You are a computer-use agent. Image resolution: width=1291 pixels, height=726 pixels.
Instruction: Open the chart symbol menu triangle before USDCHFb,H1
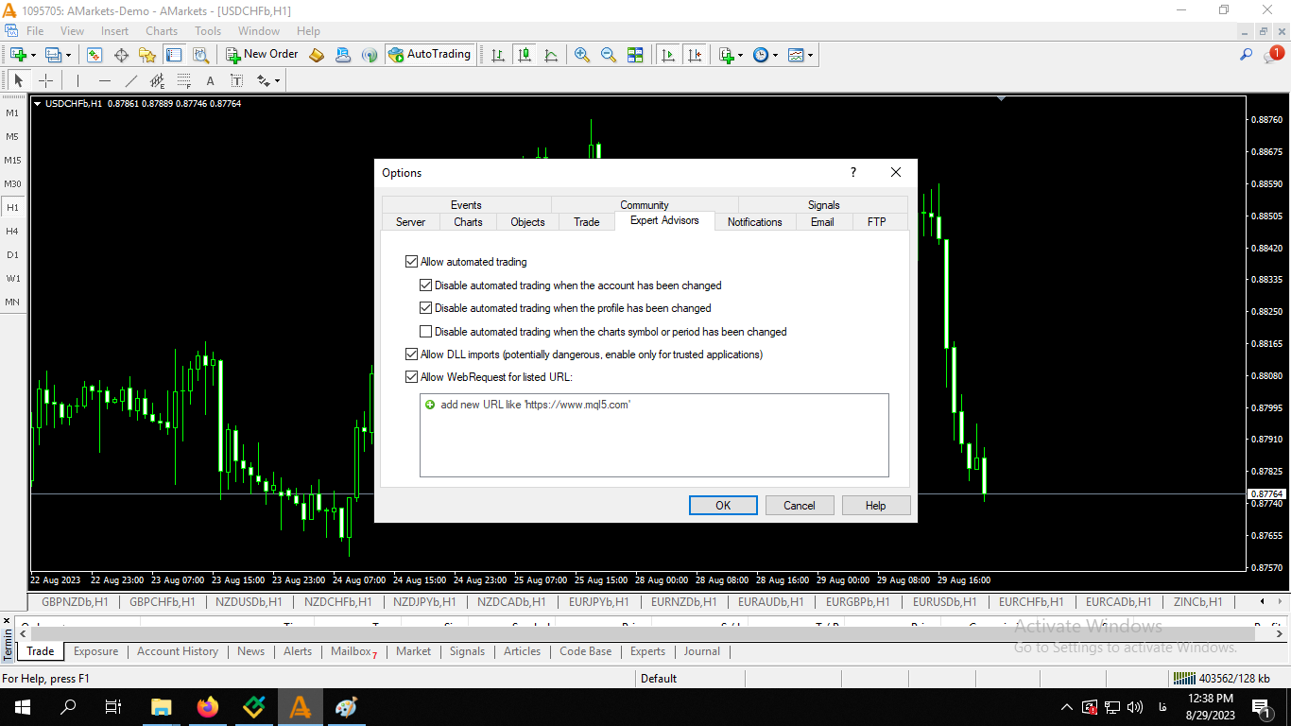(x=38, y=104)
